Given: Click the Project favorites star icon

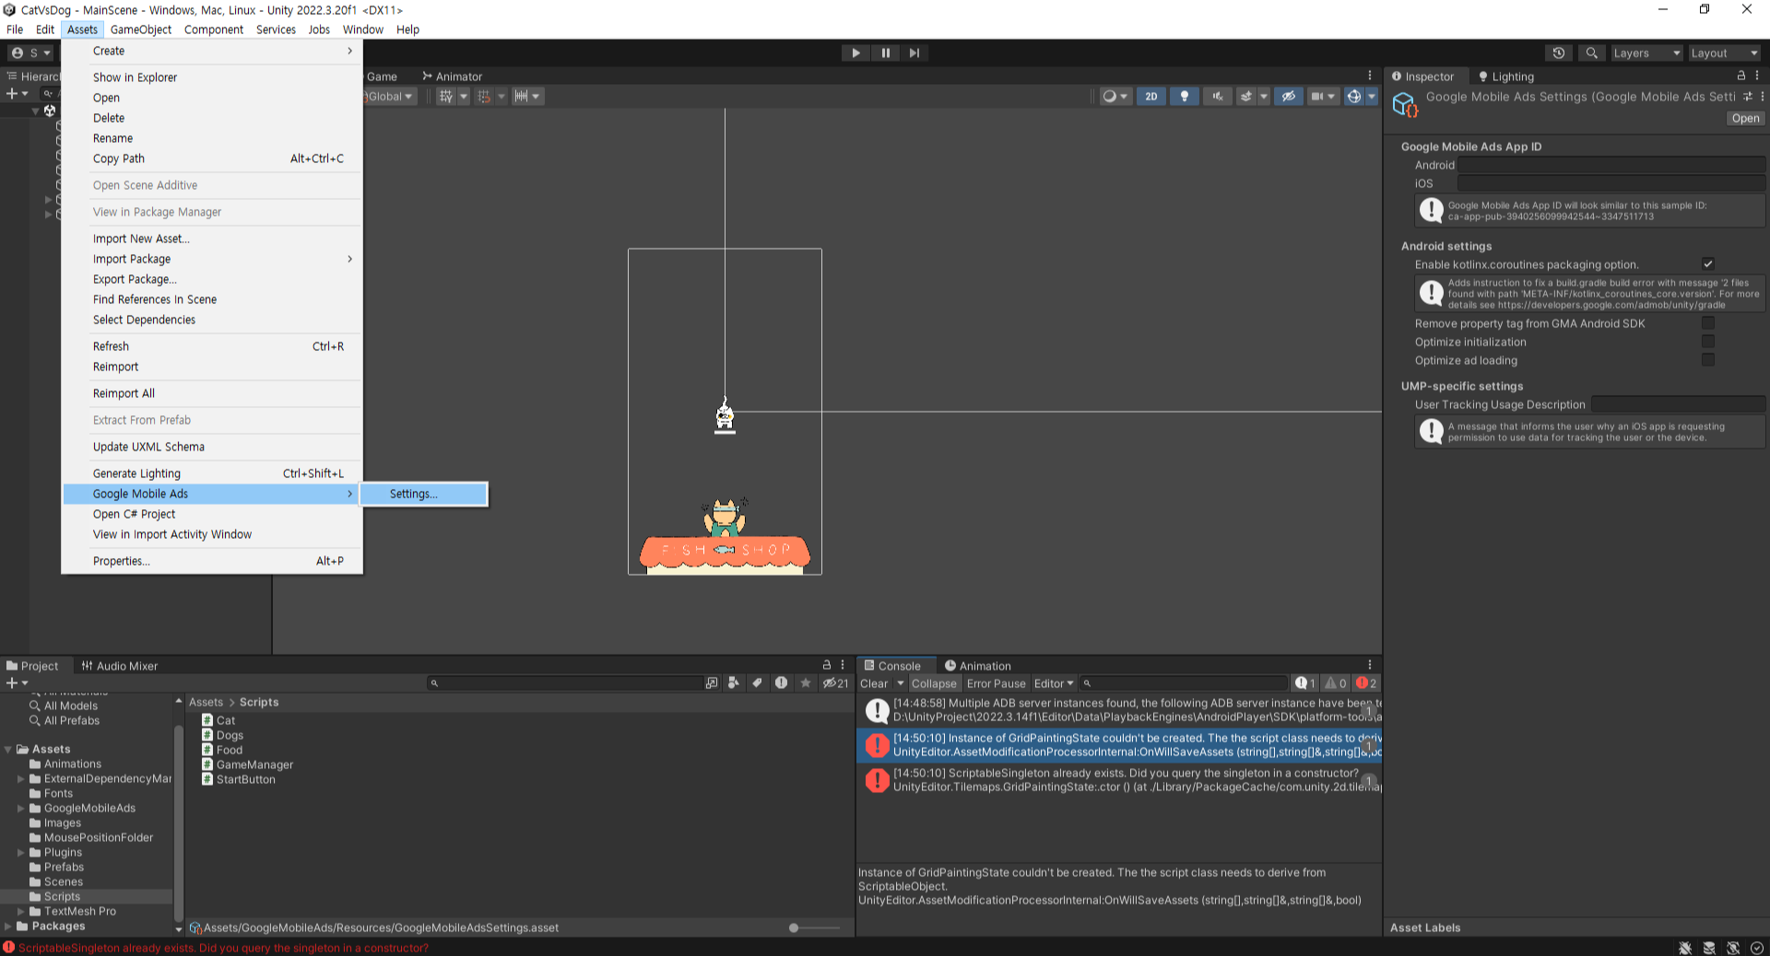Looking at the screenshot, I should tap(806, 683).
